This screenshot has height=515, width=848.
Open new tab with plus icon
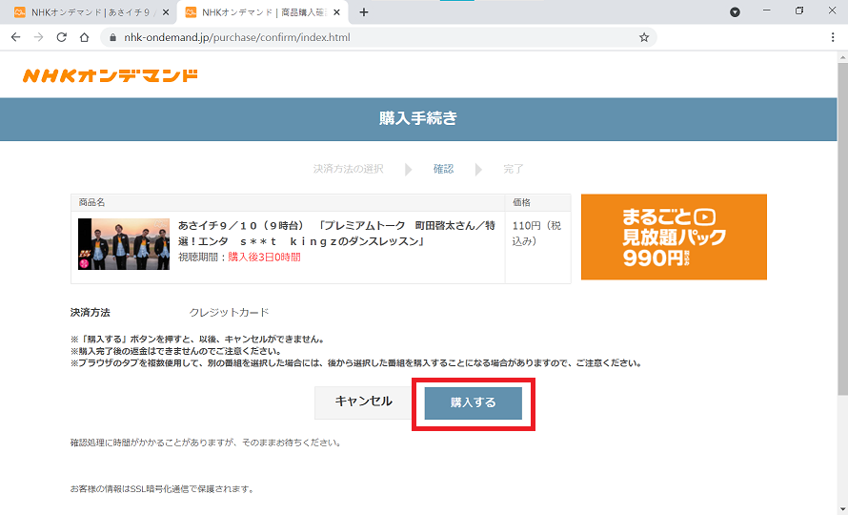tap(364, 11)
